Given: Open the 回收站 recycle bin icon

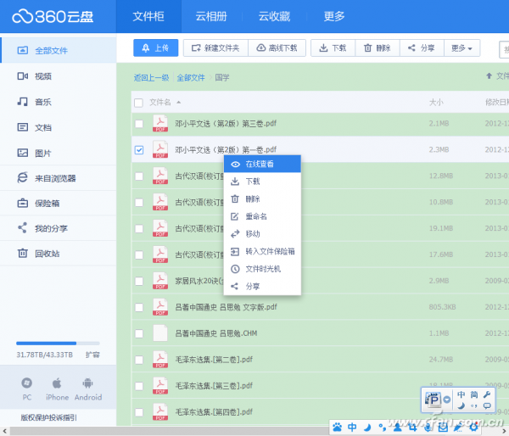Looking at the screenshot, I should click(x=22, y=253).
